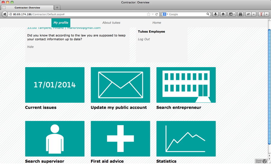The image size is (271, 165).
Task: Open the Downloads arrow icon in toolbar
Action: click(x=216, y=14)
